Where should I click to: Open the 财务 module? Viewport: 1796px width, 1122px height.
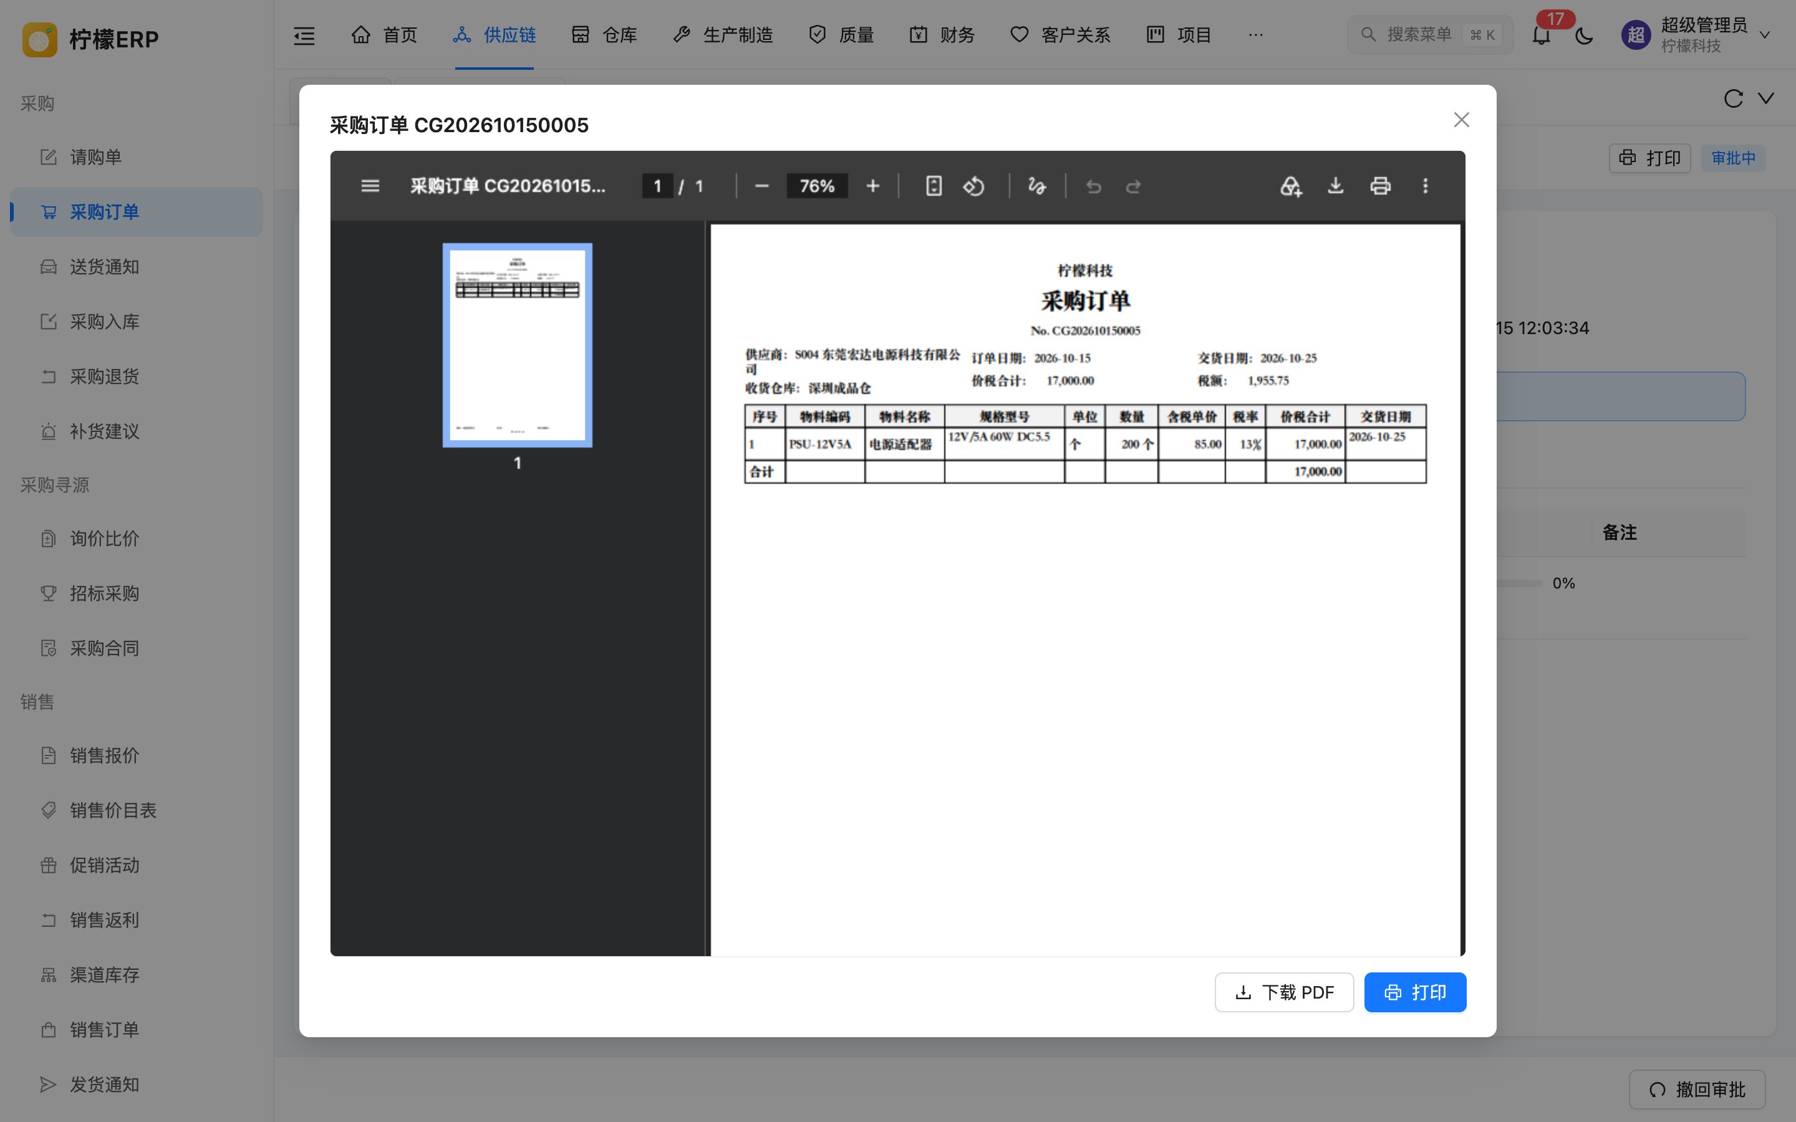tap(942, 35)
